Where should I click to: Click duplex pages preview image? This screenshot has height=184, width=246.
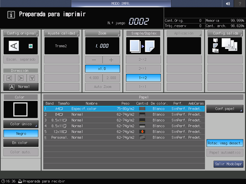pyautogui.click(x=143, y=46)
